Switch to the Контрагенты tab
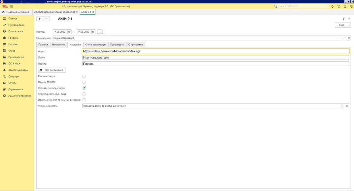Image resolution: width=354 pixels, height=191 pixels. click(117, 44)
